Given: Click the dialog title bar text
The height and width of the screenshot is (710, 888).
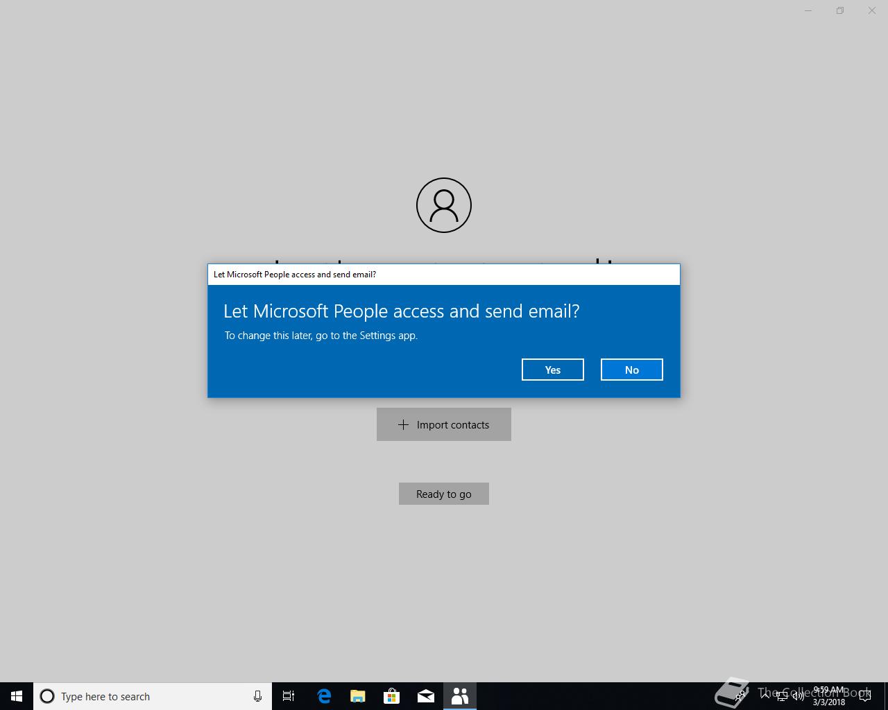Looking at the screenshot, I should [295, 275].
